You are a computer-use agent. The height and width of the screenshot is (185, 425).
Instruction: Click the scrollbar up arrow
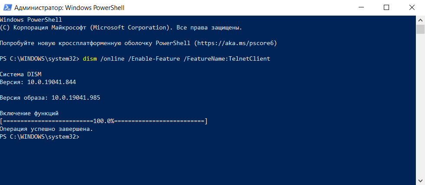point(420,19)
